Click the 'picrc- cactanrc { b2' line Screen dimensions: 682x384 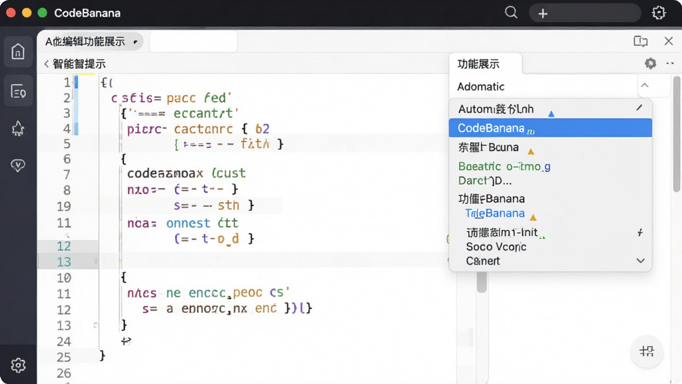(x=198, y=129)
